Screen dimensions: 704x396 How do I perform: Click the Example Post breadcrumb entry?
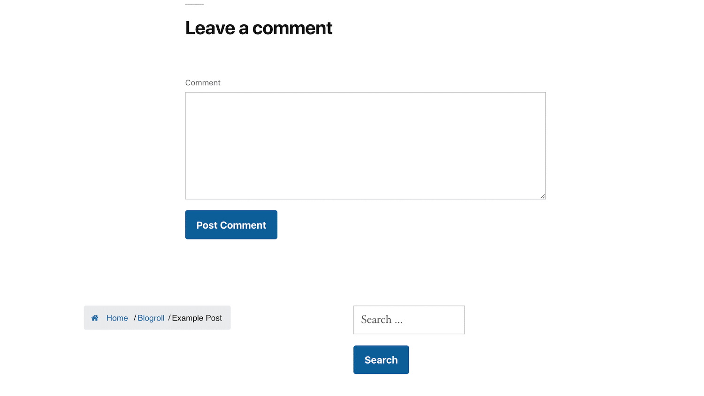197,318
